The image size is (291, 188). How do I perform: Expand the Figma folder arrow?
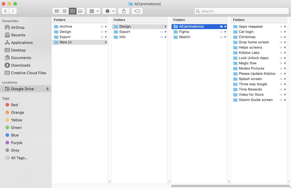click(x=225, y=32)
